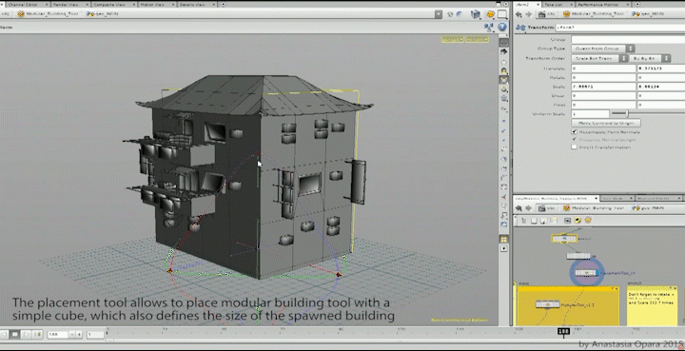The height and width of the screenshot is (351, 685).
Task: Edit the Transform node name field
Action: click(x=620, y=28)
